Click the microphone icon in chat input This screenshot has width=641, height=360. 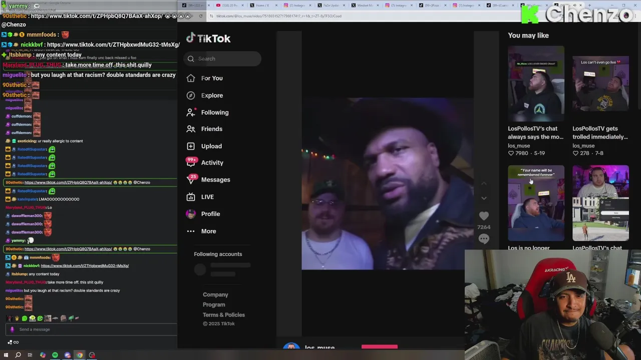click(12, 329)
